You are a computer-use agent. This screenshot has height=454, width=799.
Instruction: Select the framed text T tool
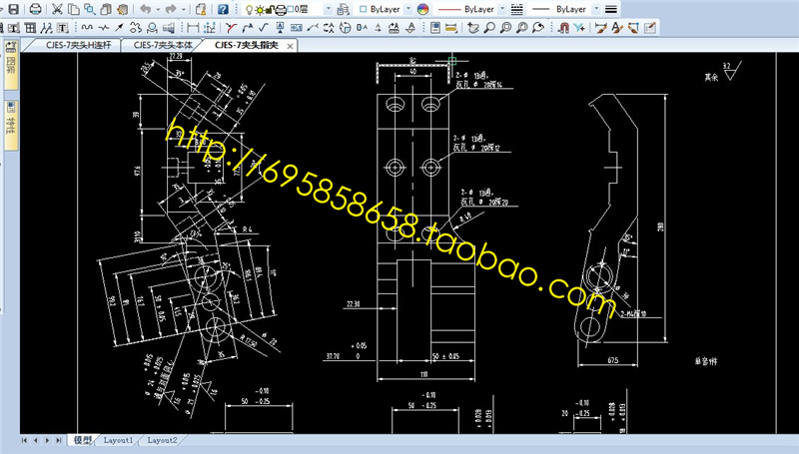point(62,28)
